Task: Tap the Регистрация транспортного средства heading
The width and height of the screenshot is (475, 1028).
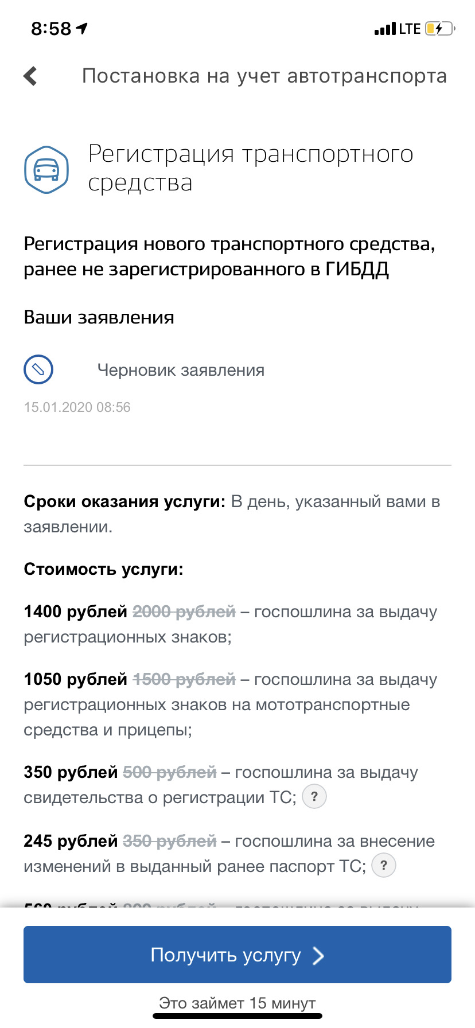Action: [250, 168]
